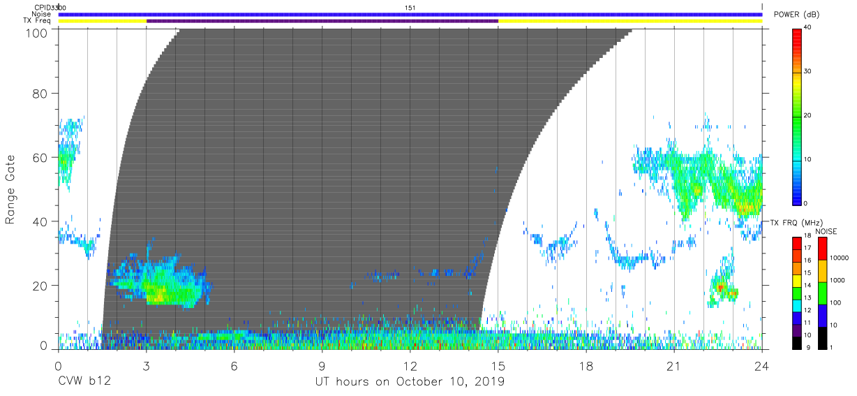Click the orange 15–16 MHz swatch in TX FRQ scale
Viewport: 857px width, 396px height.
[797, 268]
